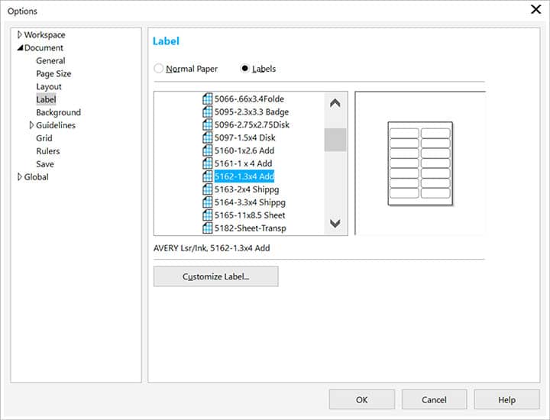Viewport: 550px width, 420px height.
Task: Choose 5165-11x8.5 Sheet label type
Action: coord(250,215)
